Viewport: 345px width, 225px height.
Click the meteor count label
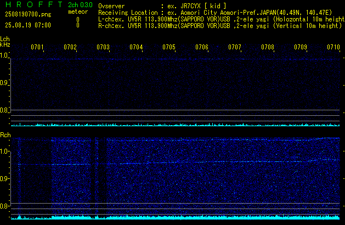pyautogui.click(x=78, y=12)
